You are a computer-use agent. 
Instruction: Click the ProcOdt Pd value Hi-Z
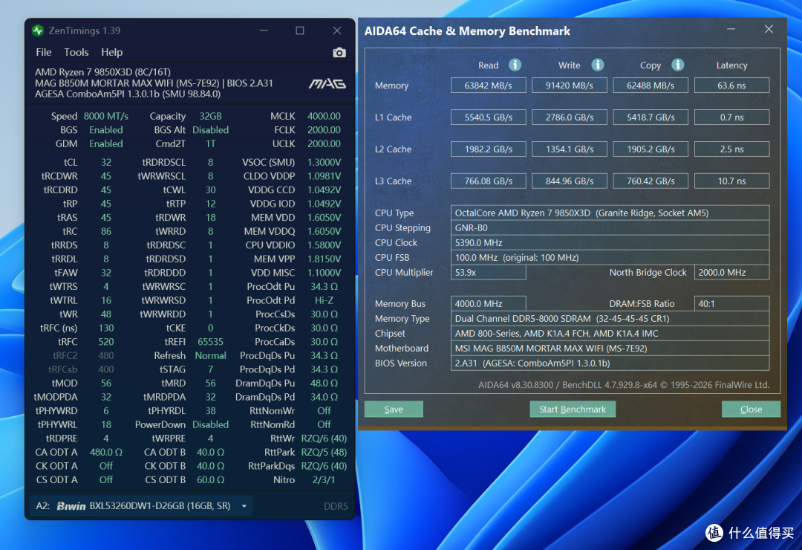click(324, 300)
